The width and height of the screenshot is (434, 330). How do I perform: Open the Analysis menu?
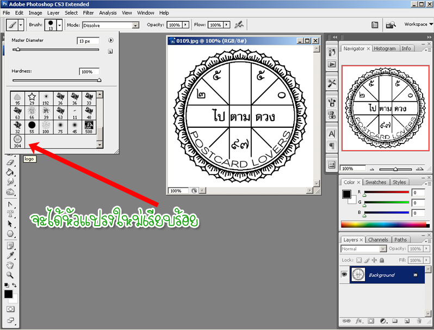tap(108, 13)
